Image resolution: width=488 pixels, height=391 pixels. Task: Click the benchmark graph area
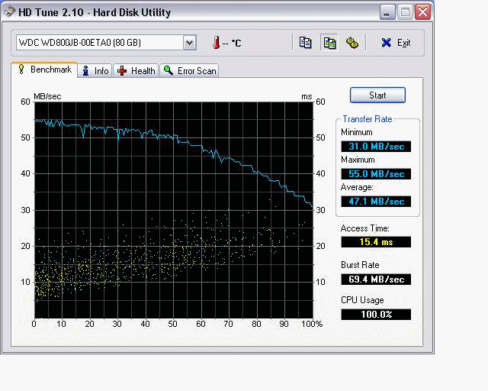tap(174, 210)
